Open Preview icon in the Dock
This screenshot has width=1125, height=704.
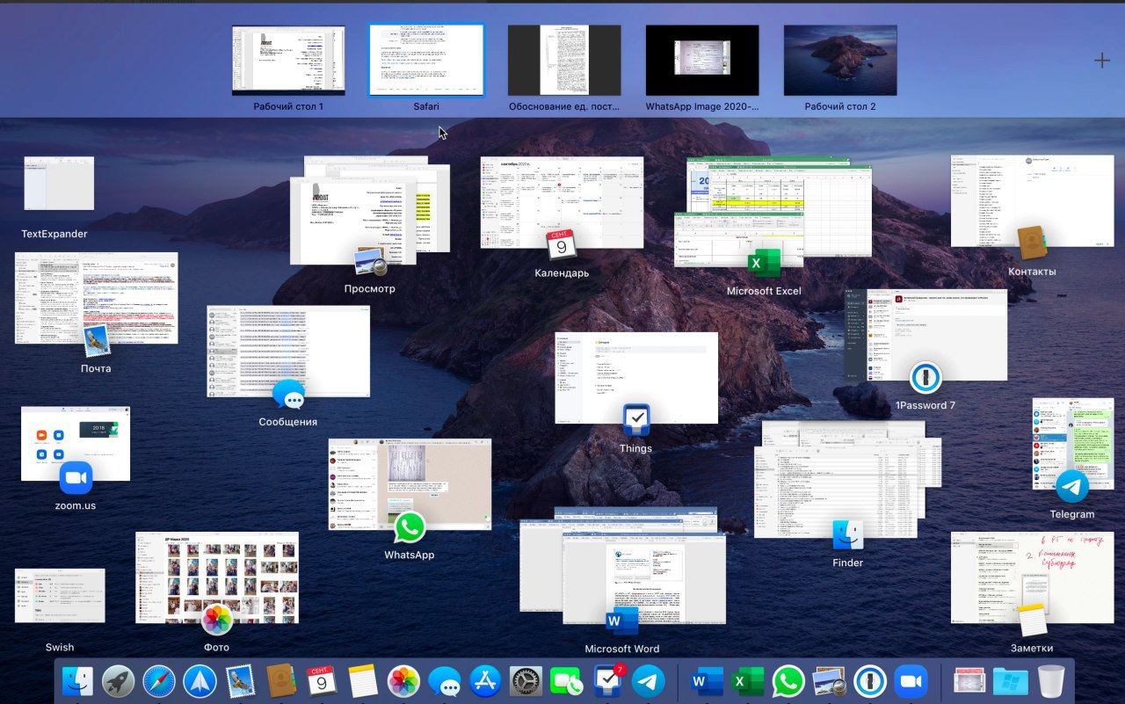(829, 681)
